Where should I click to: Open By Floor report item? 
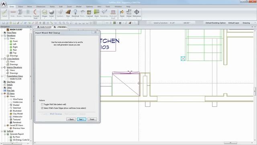pyautogui.click(x=16, y=137)
